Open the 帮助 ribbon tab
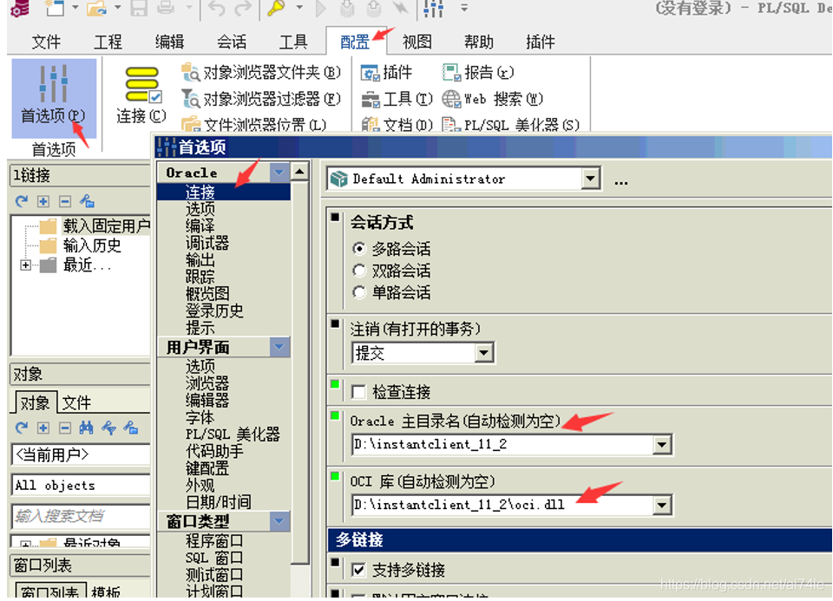833x601 pixels. (479, 42)
